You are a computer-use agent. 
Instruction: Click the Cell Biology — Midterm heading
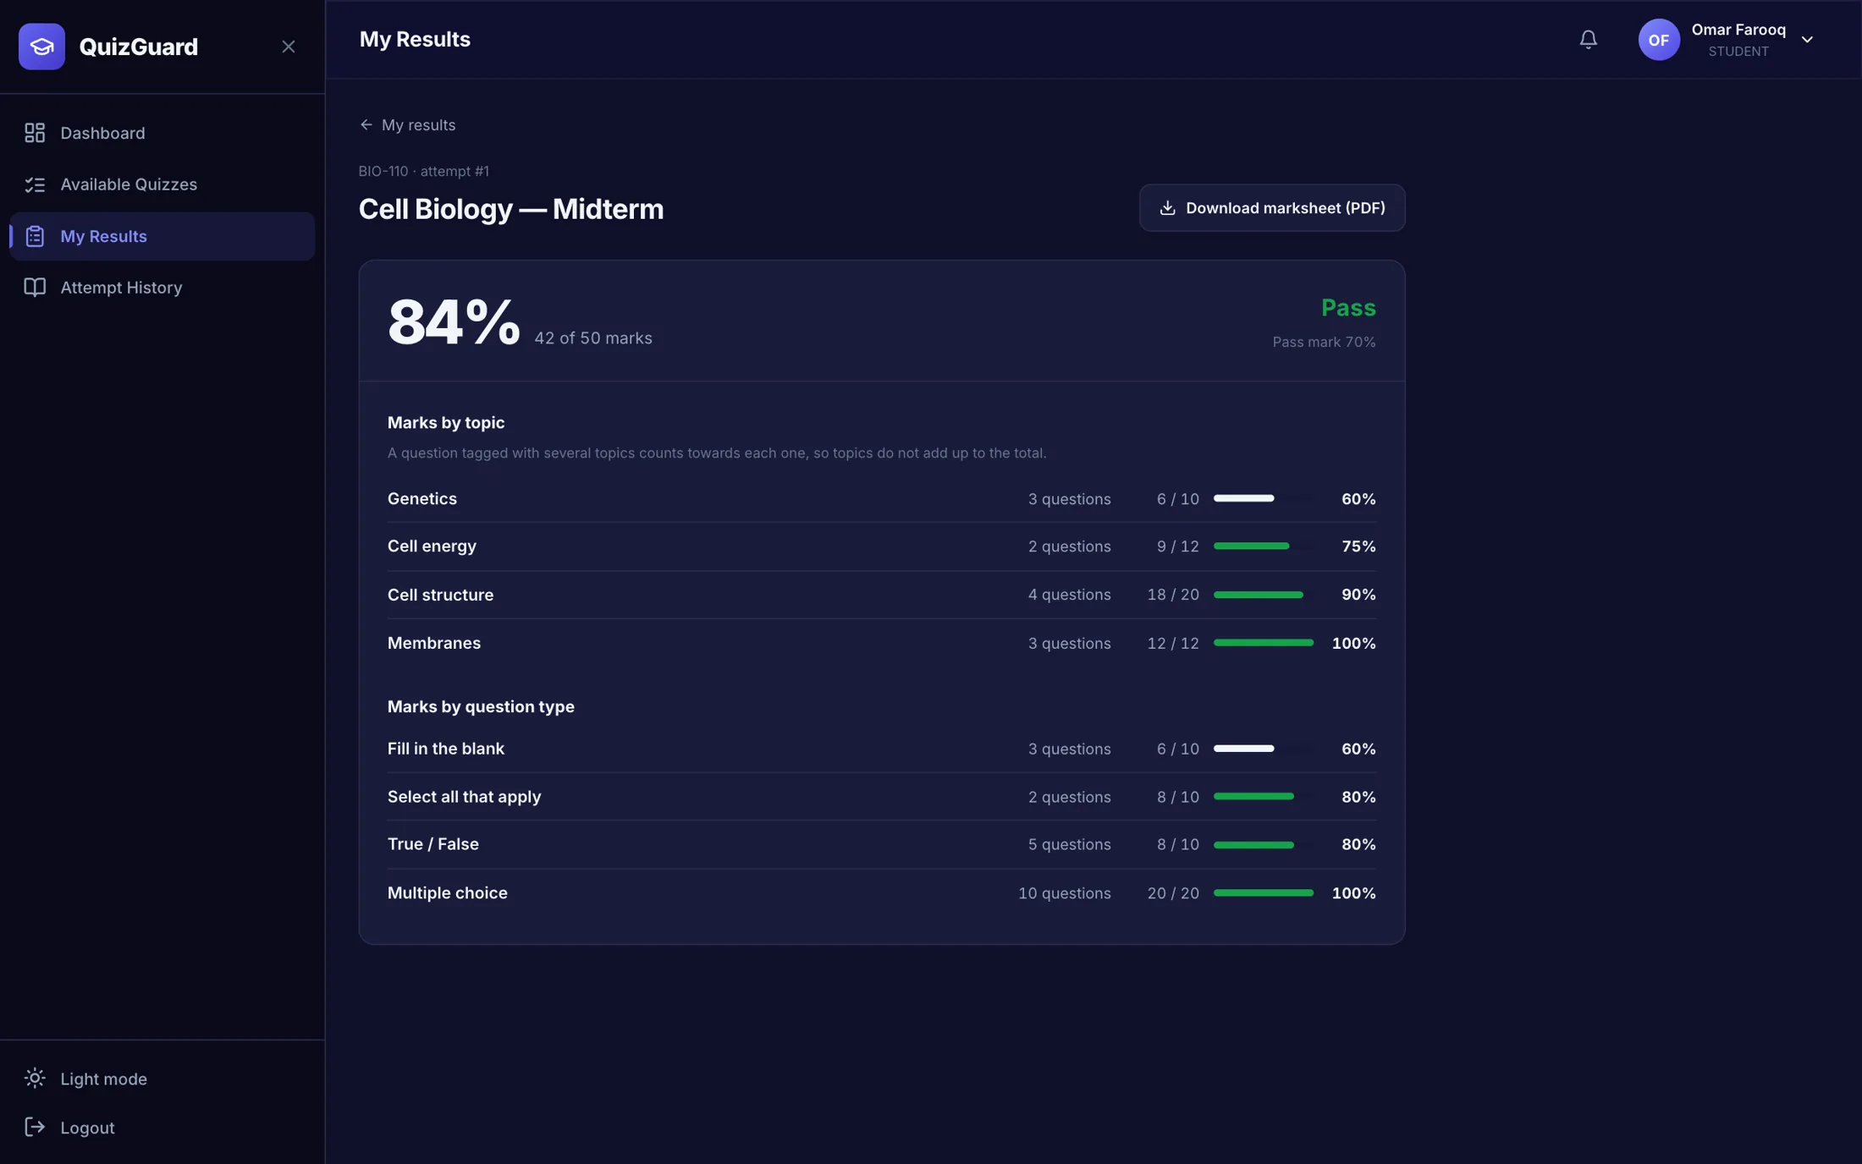coord(511,209)
